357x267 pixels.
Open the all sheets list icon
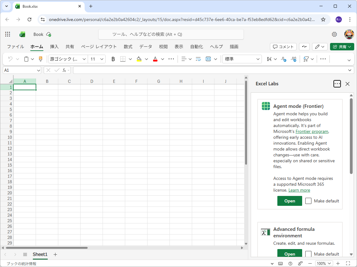pyautogui.click(x=25, y=255)
